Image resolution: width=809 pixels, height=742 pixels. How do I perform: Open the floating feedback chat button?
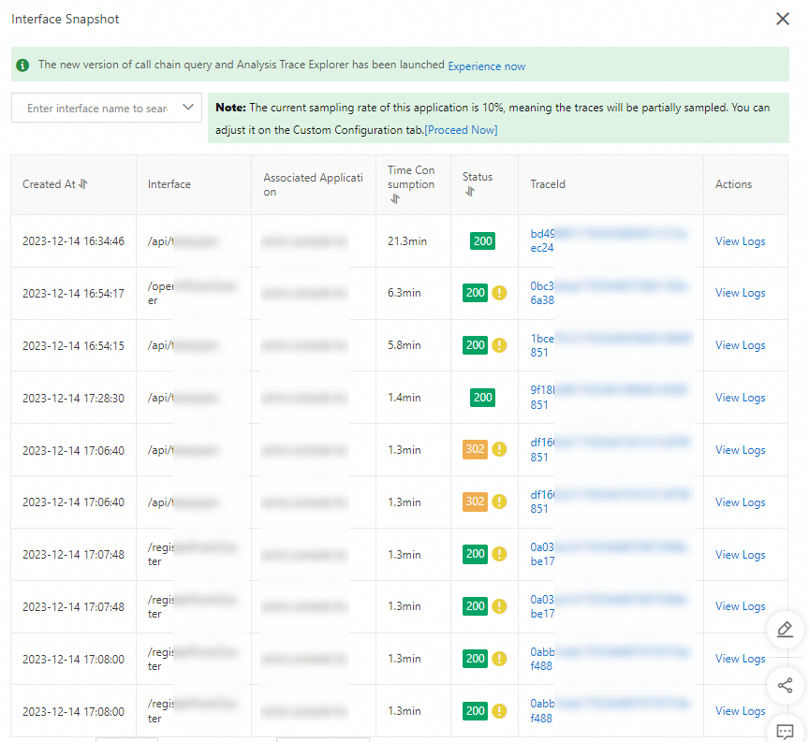click(x=785, y=731)
